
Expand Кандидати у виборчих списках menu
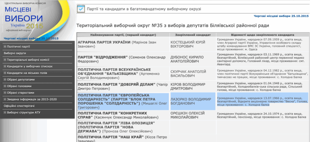[5, 66]
